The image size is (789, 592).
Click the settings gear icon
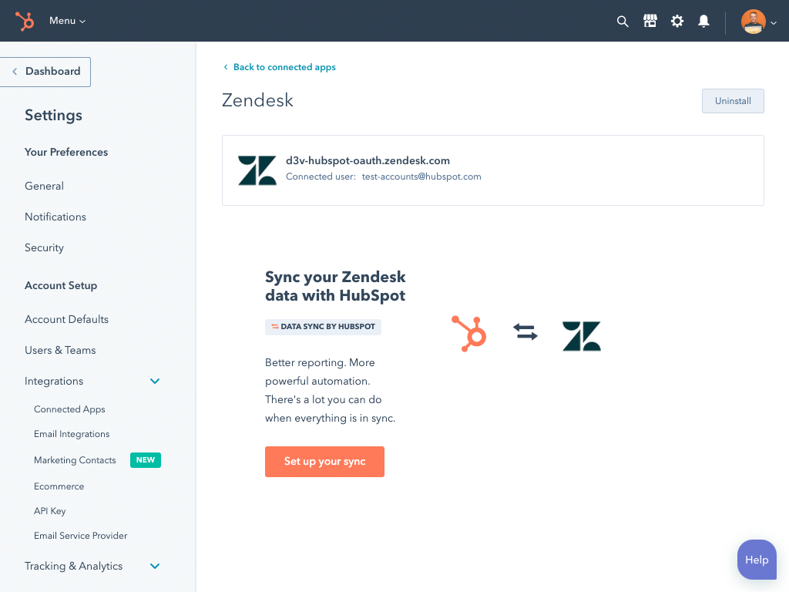click(x=677, y=21)
